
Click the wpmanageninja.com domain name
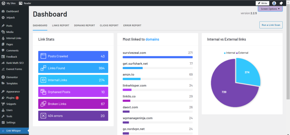pos(138,118)
